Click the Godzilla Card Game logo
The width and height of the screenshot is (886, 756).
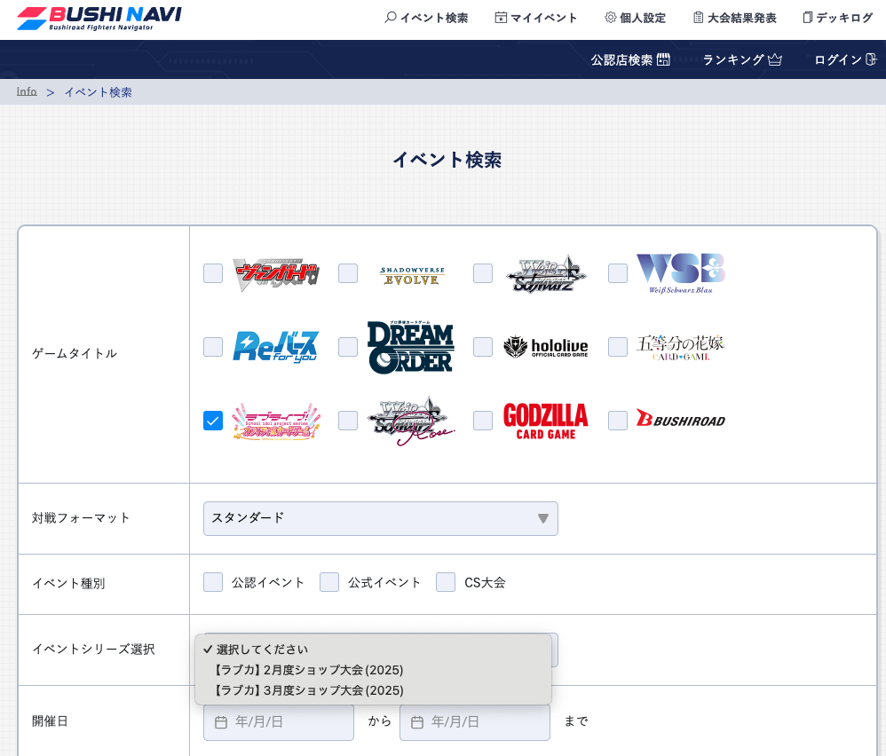pos(546,421)
